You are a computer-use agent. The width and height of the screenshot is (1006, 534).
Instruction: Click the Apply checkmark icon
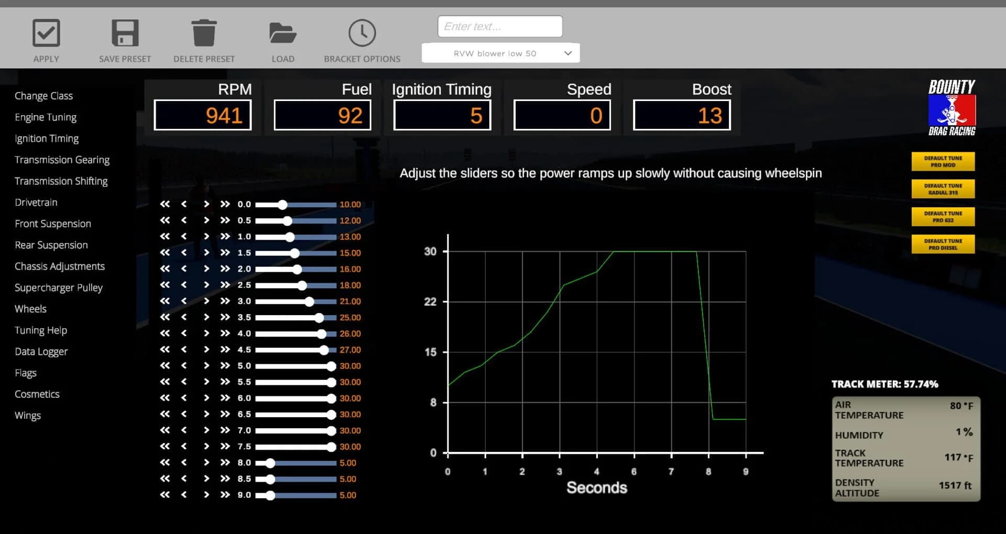46,33
